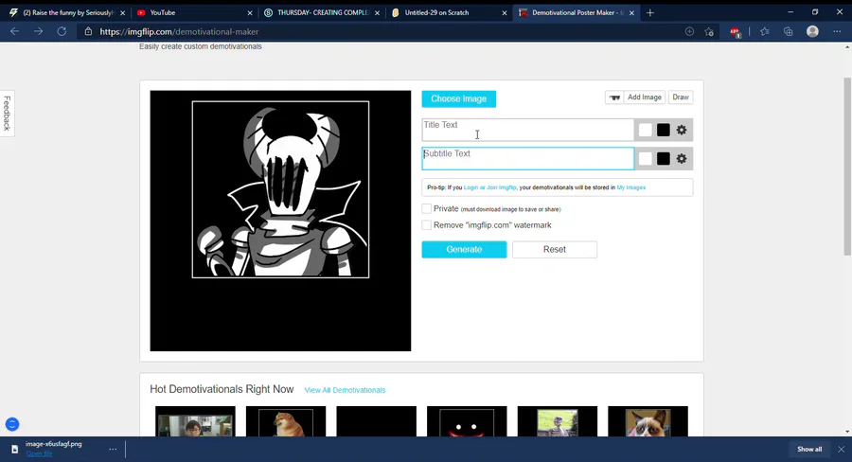Open View All Demotivationals link
Screen dimensions: 852x462
pos(345,390)
